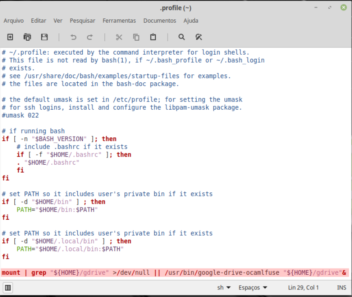Minimize the .profile window

(316, 8)
